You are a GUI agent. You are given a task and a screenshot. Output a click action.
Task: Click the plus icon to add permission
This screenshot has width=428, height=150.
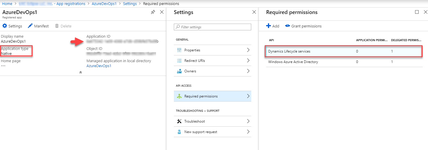click(269, 26)
